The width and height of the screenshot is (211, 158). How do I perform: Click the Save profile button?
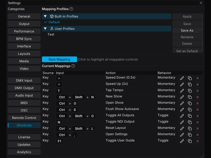(x=187, y=24)
